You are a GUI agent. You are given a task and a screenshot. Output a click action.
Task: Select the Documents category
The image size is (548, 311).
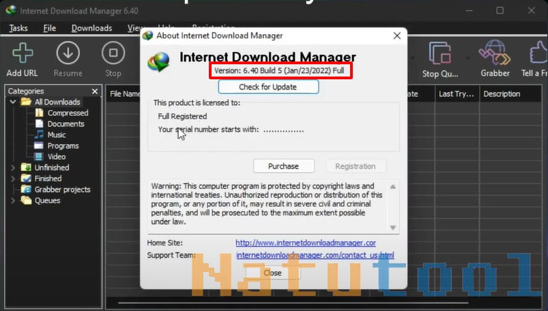(66, 124)
